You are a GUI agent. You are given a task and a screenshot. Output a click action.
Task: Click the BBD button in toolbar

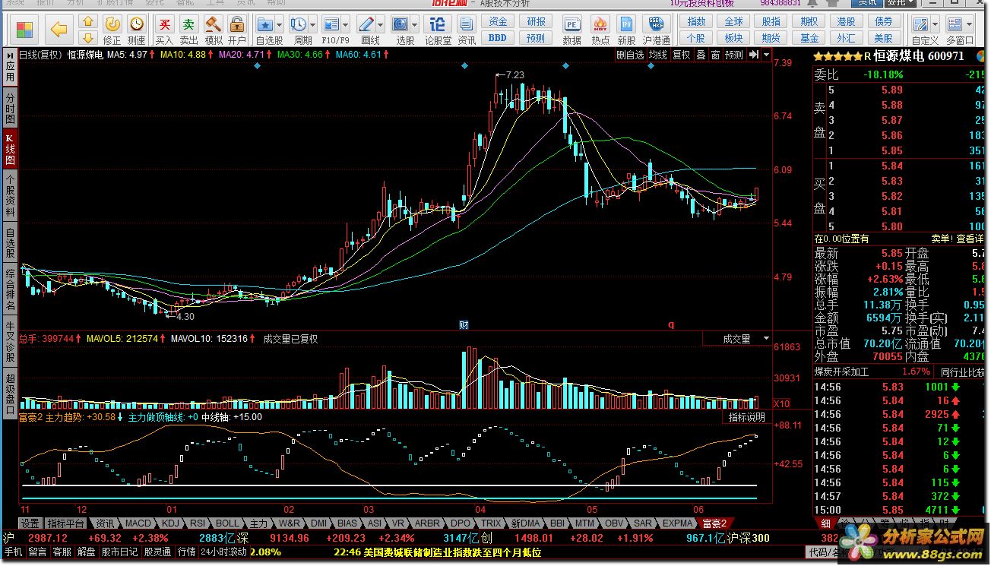[x=498, y=37]
